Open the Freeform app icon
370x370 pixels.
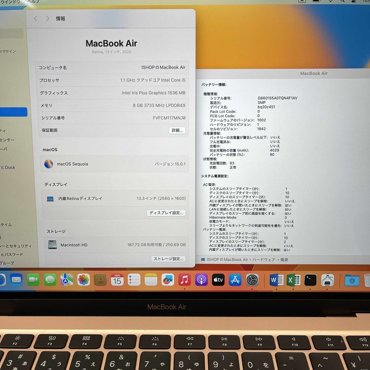click(x=168, y=280)
